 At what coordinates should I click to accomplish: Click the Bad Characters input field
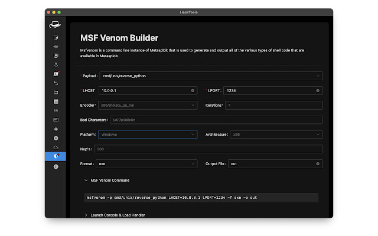point(216,120)
